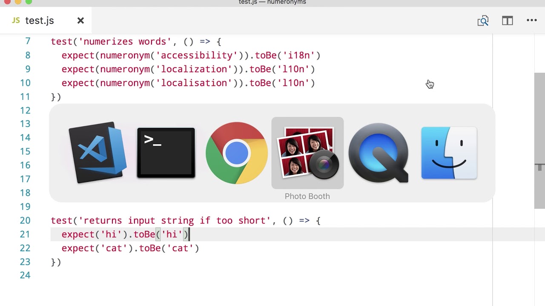Click the Photo Booth label text

307,196
